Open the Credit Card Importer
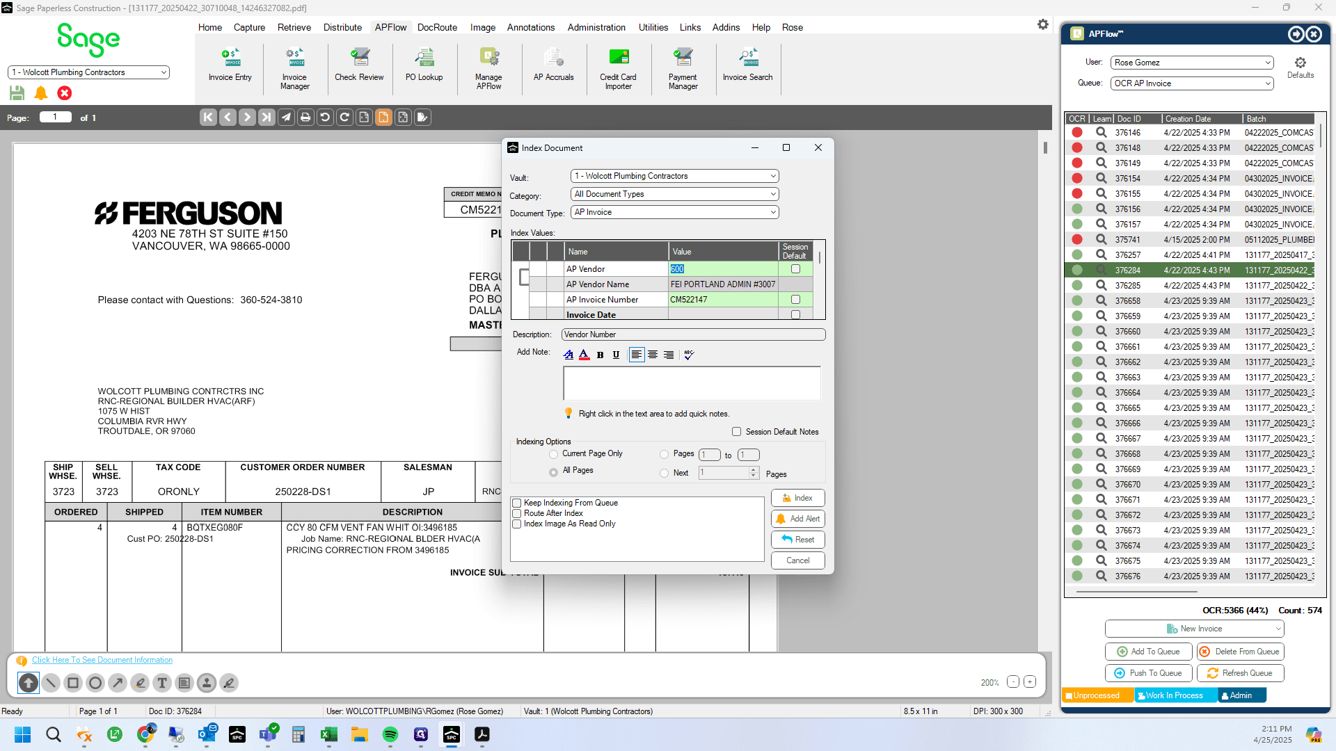Viewport: 1336px width, 751px height. (x=618, y=69)
